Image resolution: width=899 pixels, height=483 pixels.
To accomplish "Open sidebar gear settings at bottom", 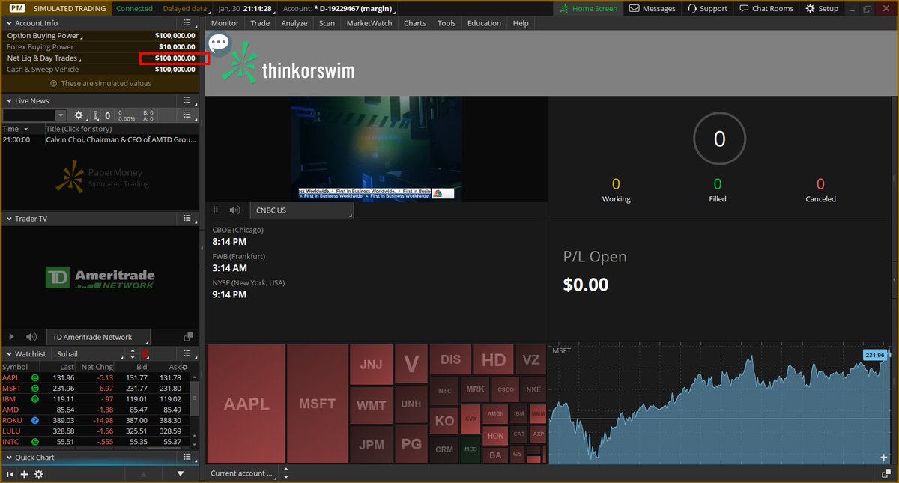I will pos(39,474).
